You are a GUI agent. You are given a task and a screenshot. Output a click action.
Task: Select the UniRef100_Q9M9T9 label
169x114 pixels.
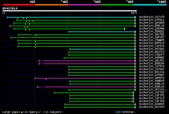(152, 78)
